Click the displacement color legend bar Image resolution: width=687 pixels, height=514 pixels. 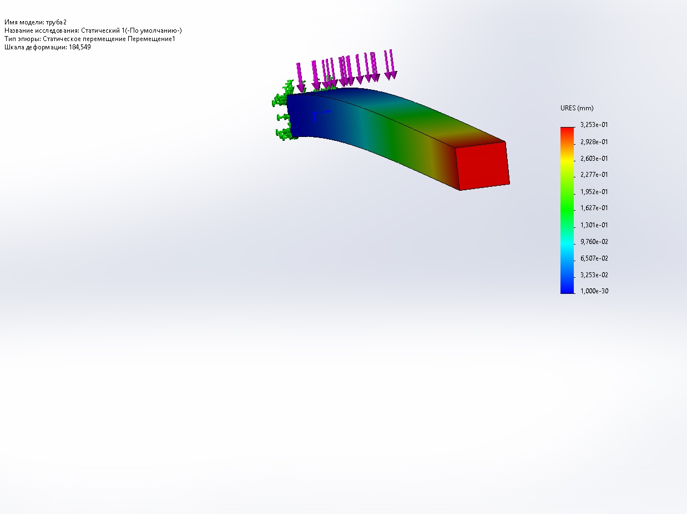pyautogui.click(x=567, y=210)
